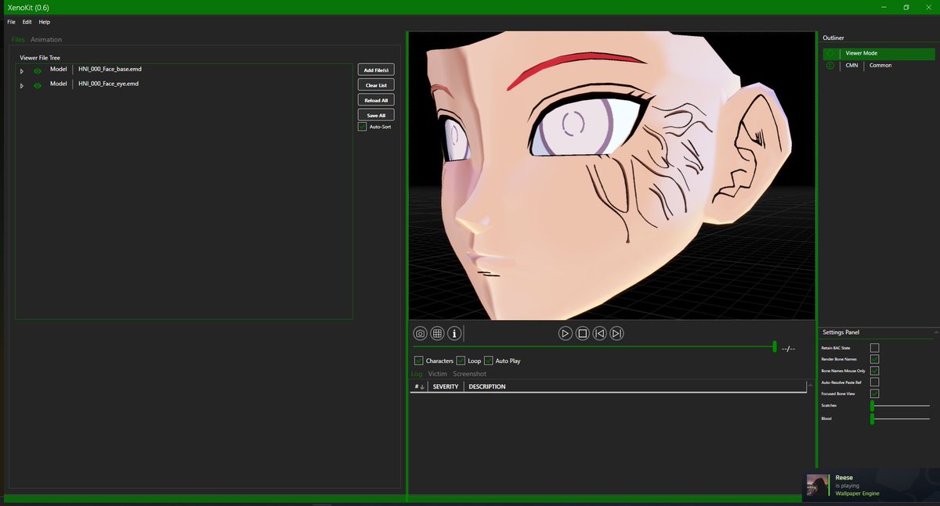Toggle the grid display icon in the viewport
Viewport: 940px width, 506px height.
439,333
